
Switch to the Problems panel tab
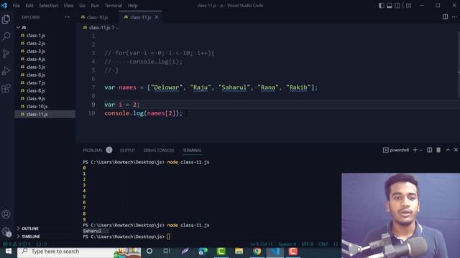(97, 150)
